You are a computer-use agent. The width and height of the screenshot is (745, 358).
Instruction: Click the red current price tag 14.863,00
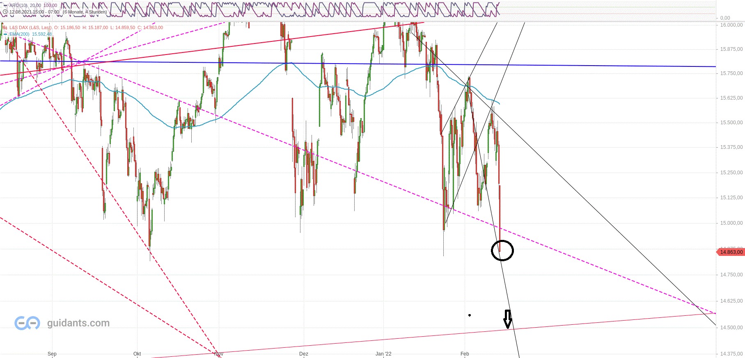coord(731,252)
